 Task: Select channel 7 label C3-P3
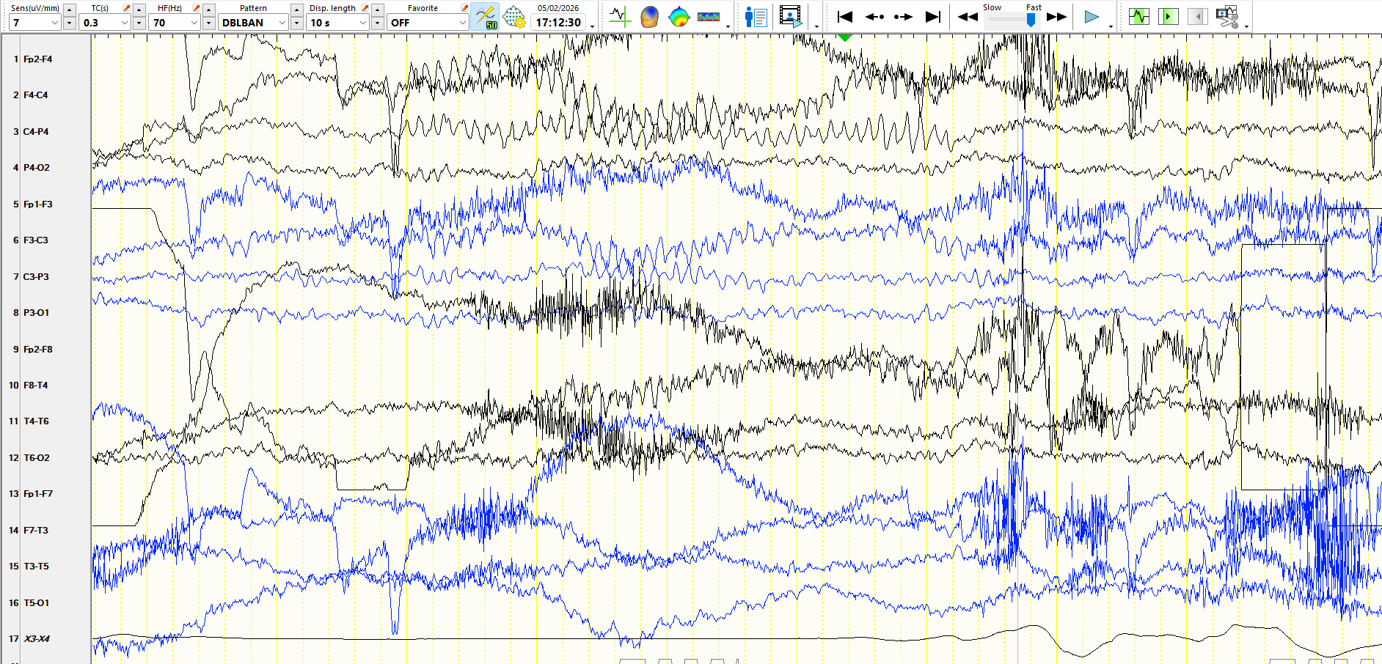pyautogui.click(x=36, y=277)
